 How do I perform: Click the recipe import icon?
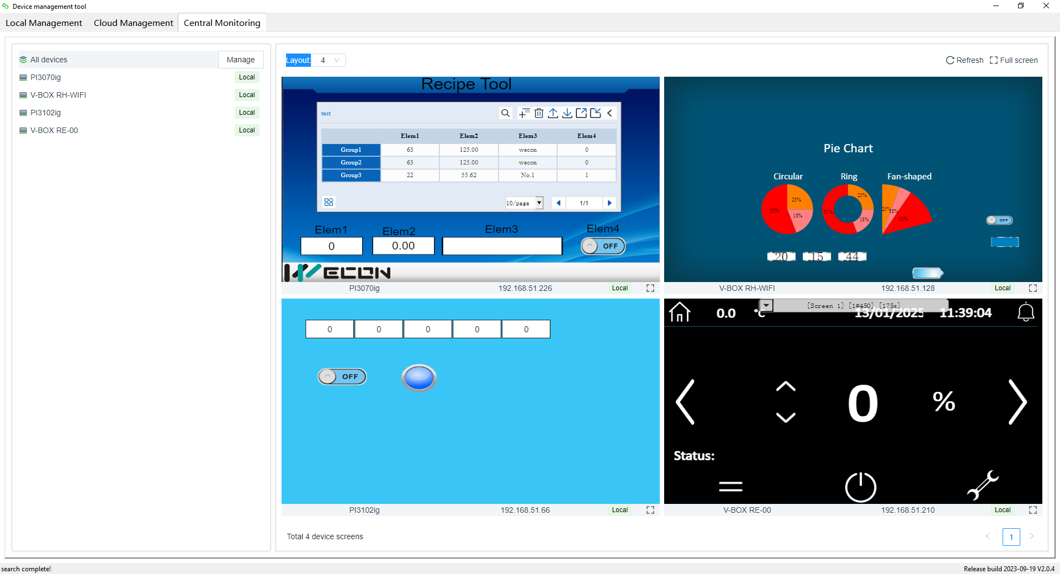(x=595, y=113)
